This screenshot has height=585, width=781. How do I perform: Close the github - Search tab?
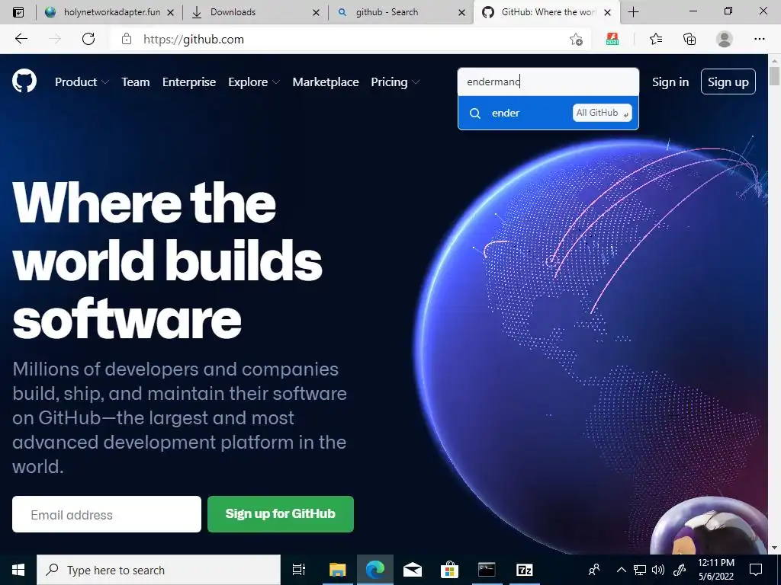tap(461, 12)
